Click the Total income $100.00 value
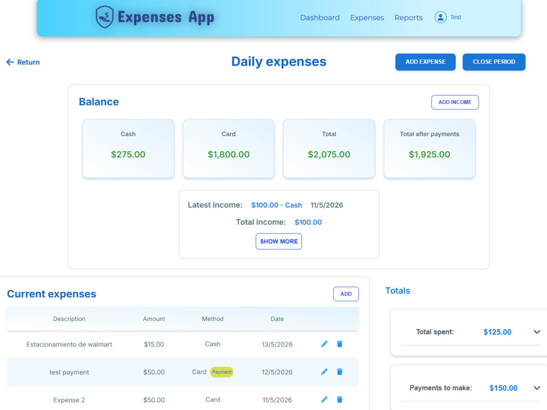 pos(308,222)
